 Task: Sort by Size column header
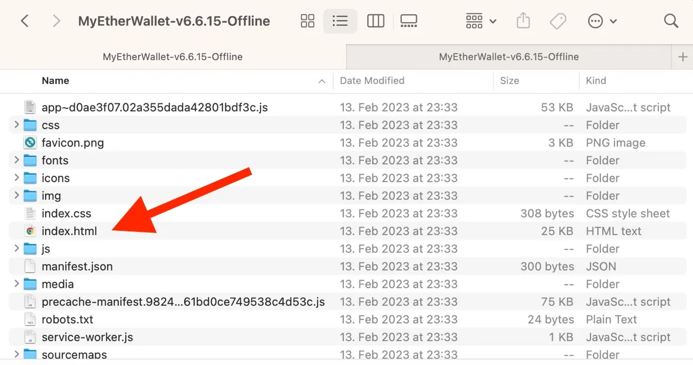(509, 81)
